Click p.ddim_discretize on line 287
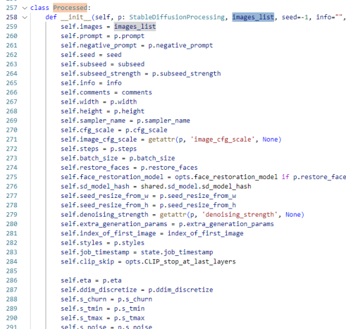This screenshot has width=346, height=329. pyautogui.click(x=180, y=290)
